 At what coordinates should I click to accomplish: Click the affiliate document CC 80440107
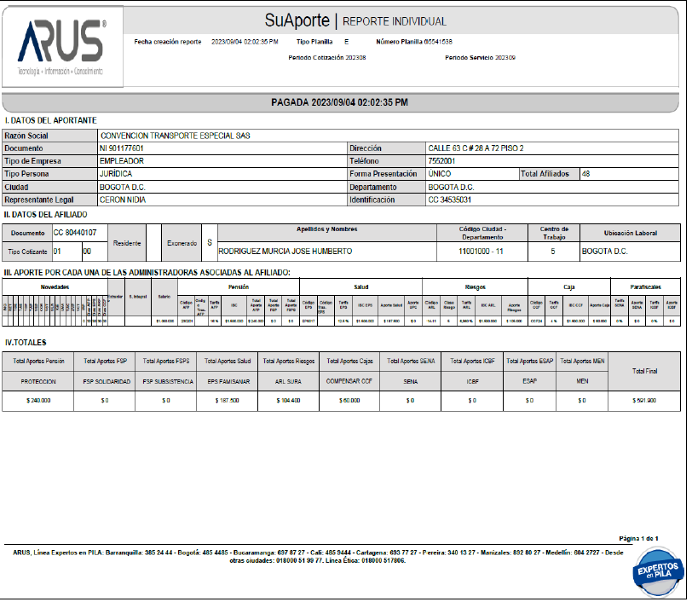point(75,232)
